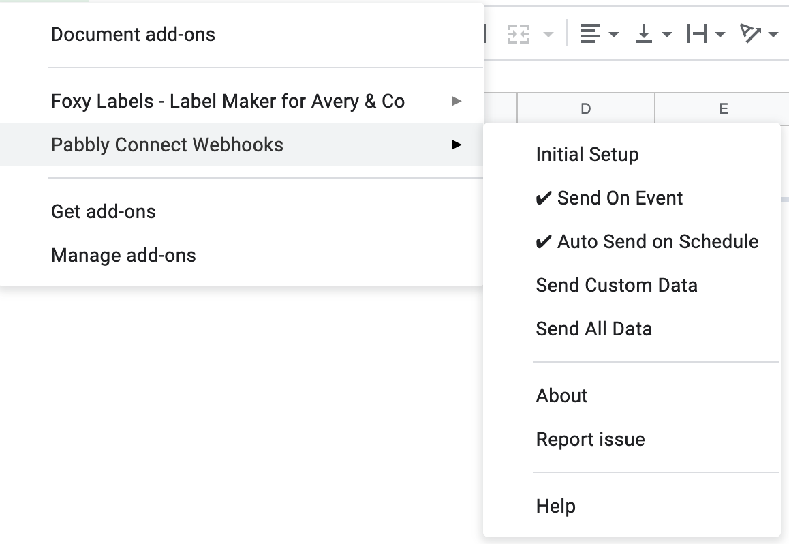
Task: Select column E header
Action: pyautogui.click(x=723, y=108)
